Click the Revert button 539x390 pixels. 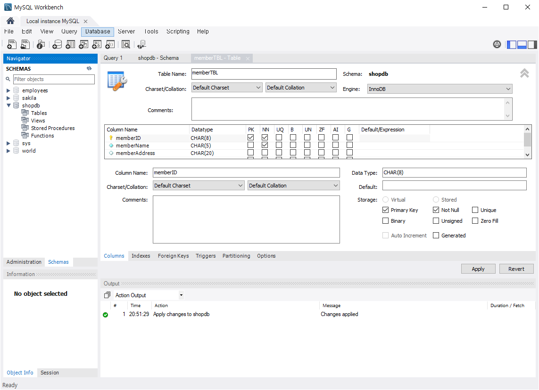point(516,269)
